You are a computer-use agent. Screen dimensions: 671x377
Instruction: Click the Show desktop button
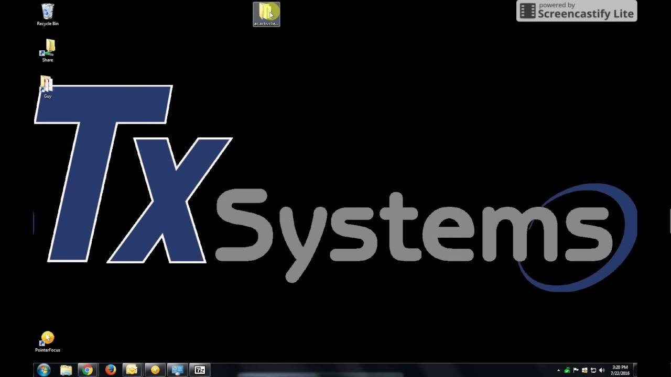tap(635, 370)
